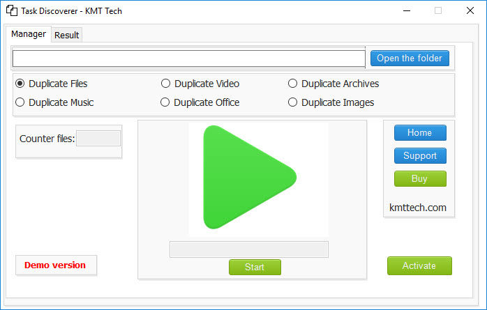This screenshot has width=487, height=310.
Task: Click the green Start button
Action: (255, 267)
